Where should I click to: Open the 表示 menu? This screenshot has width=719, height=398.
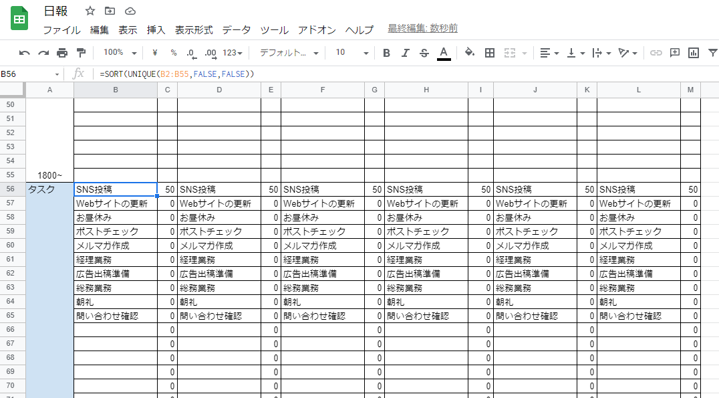(x=128, y=30)
